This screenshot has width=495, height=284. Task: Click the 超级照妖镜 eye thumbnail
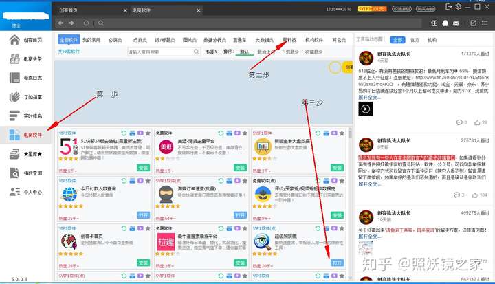(263, 241)
